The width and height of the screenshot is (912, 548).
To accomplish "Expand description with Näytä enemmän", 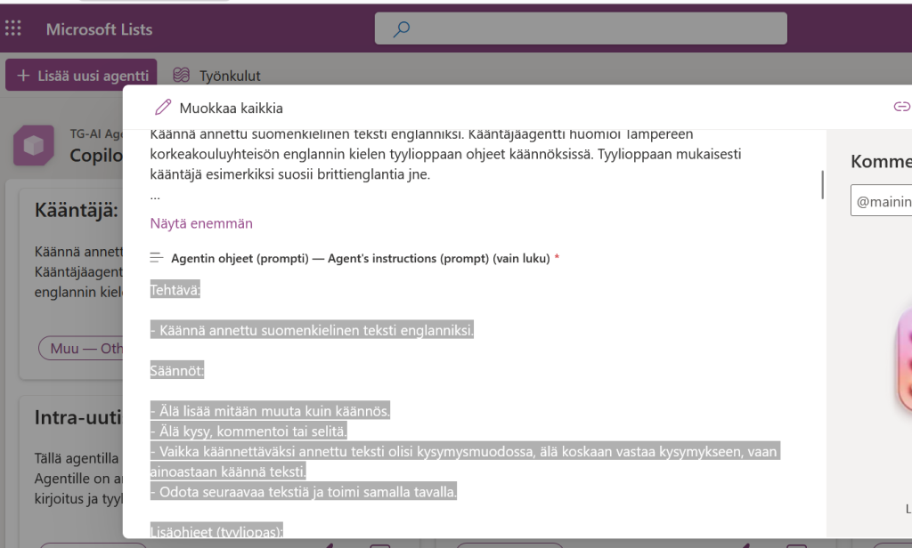I will click(x=201, y=223).
